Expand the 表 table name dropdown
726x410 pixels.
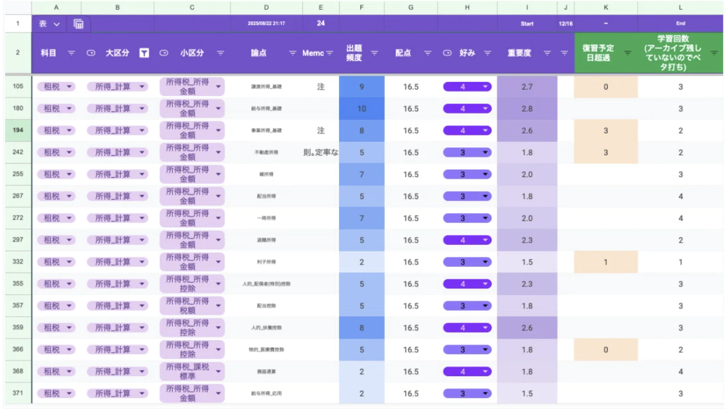[x=57, y=24]
